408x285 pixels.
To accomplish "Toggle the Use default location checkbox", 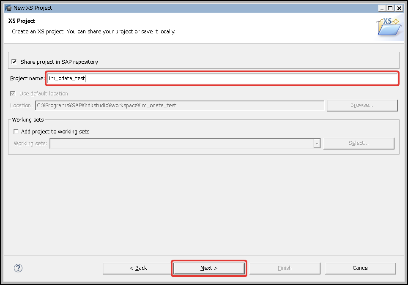I will click(13, 93).
